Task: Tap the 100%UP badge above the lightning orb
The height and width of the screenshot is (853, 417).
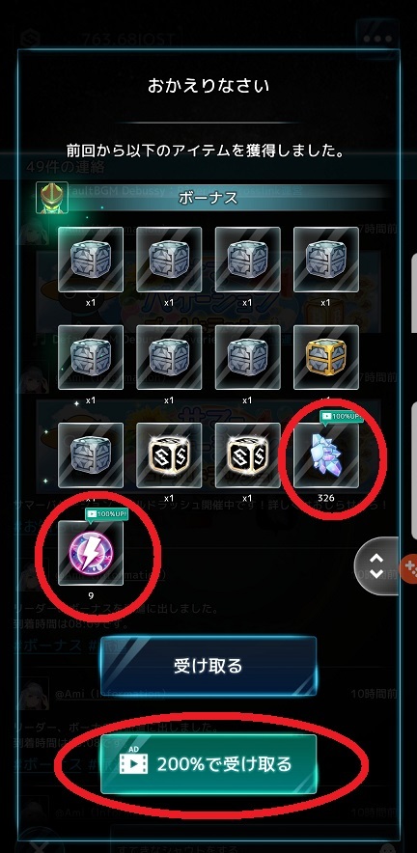Action: (105, 514)
